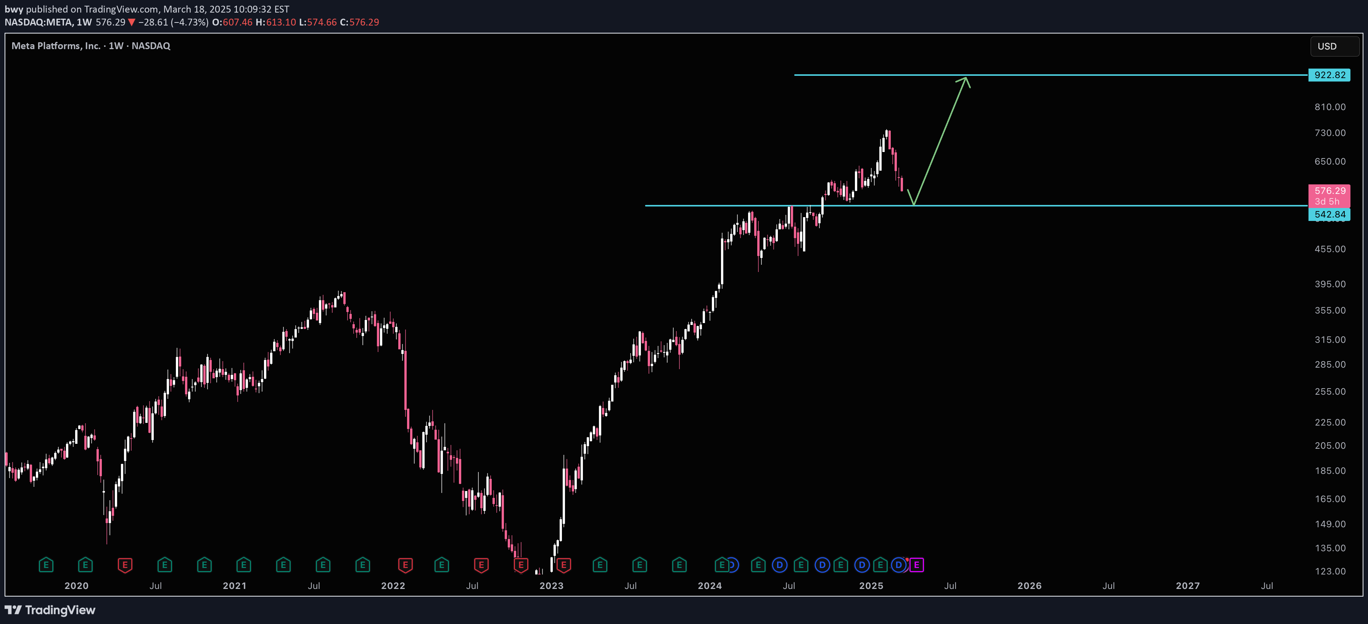The height and width of the screenshot is (624, 1368).
Task: Select the October 2020 green earnings marker
Action: point(204,565)
